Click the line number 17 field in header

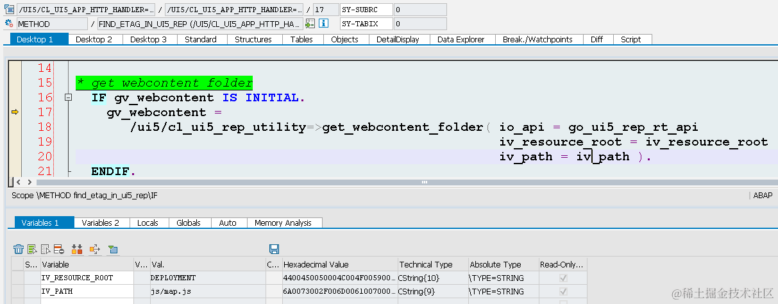click(x=325, y=10)
